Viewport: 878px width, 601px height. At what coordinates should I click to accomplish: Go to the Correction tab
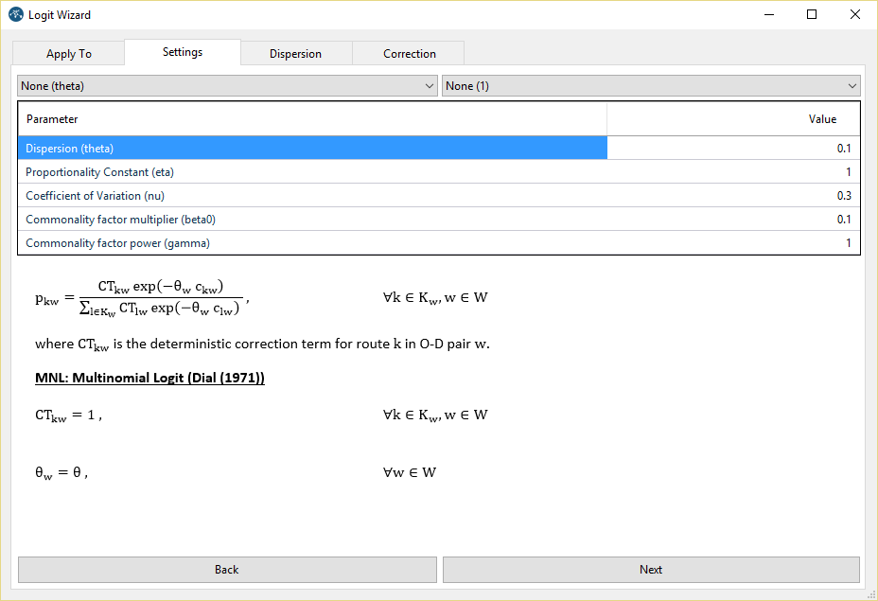pyautogui.click(x=409, y=54)
